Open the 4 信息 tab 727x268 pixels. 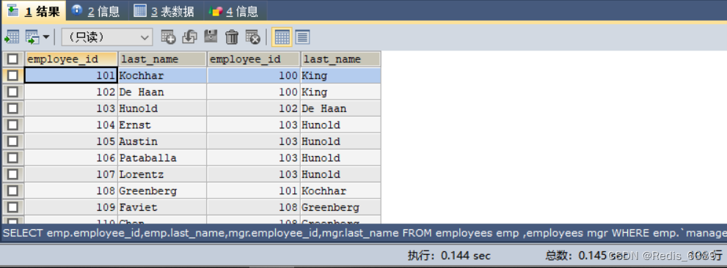point(234,11)
